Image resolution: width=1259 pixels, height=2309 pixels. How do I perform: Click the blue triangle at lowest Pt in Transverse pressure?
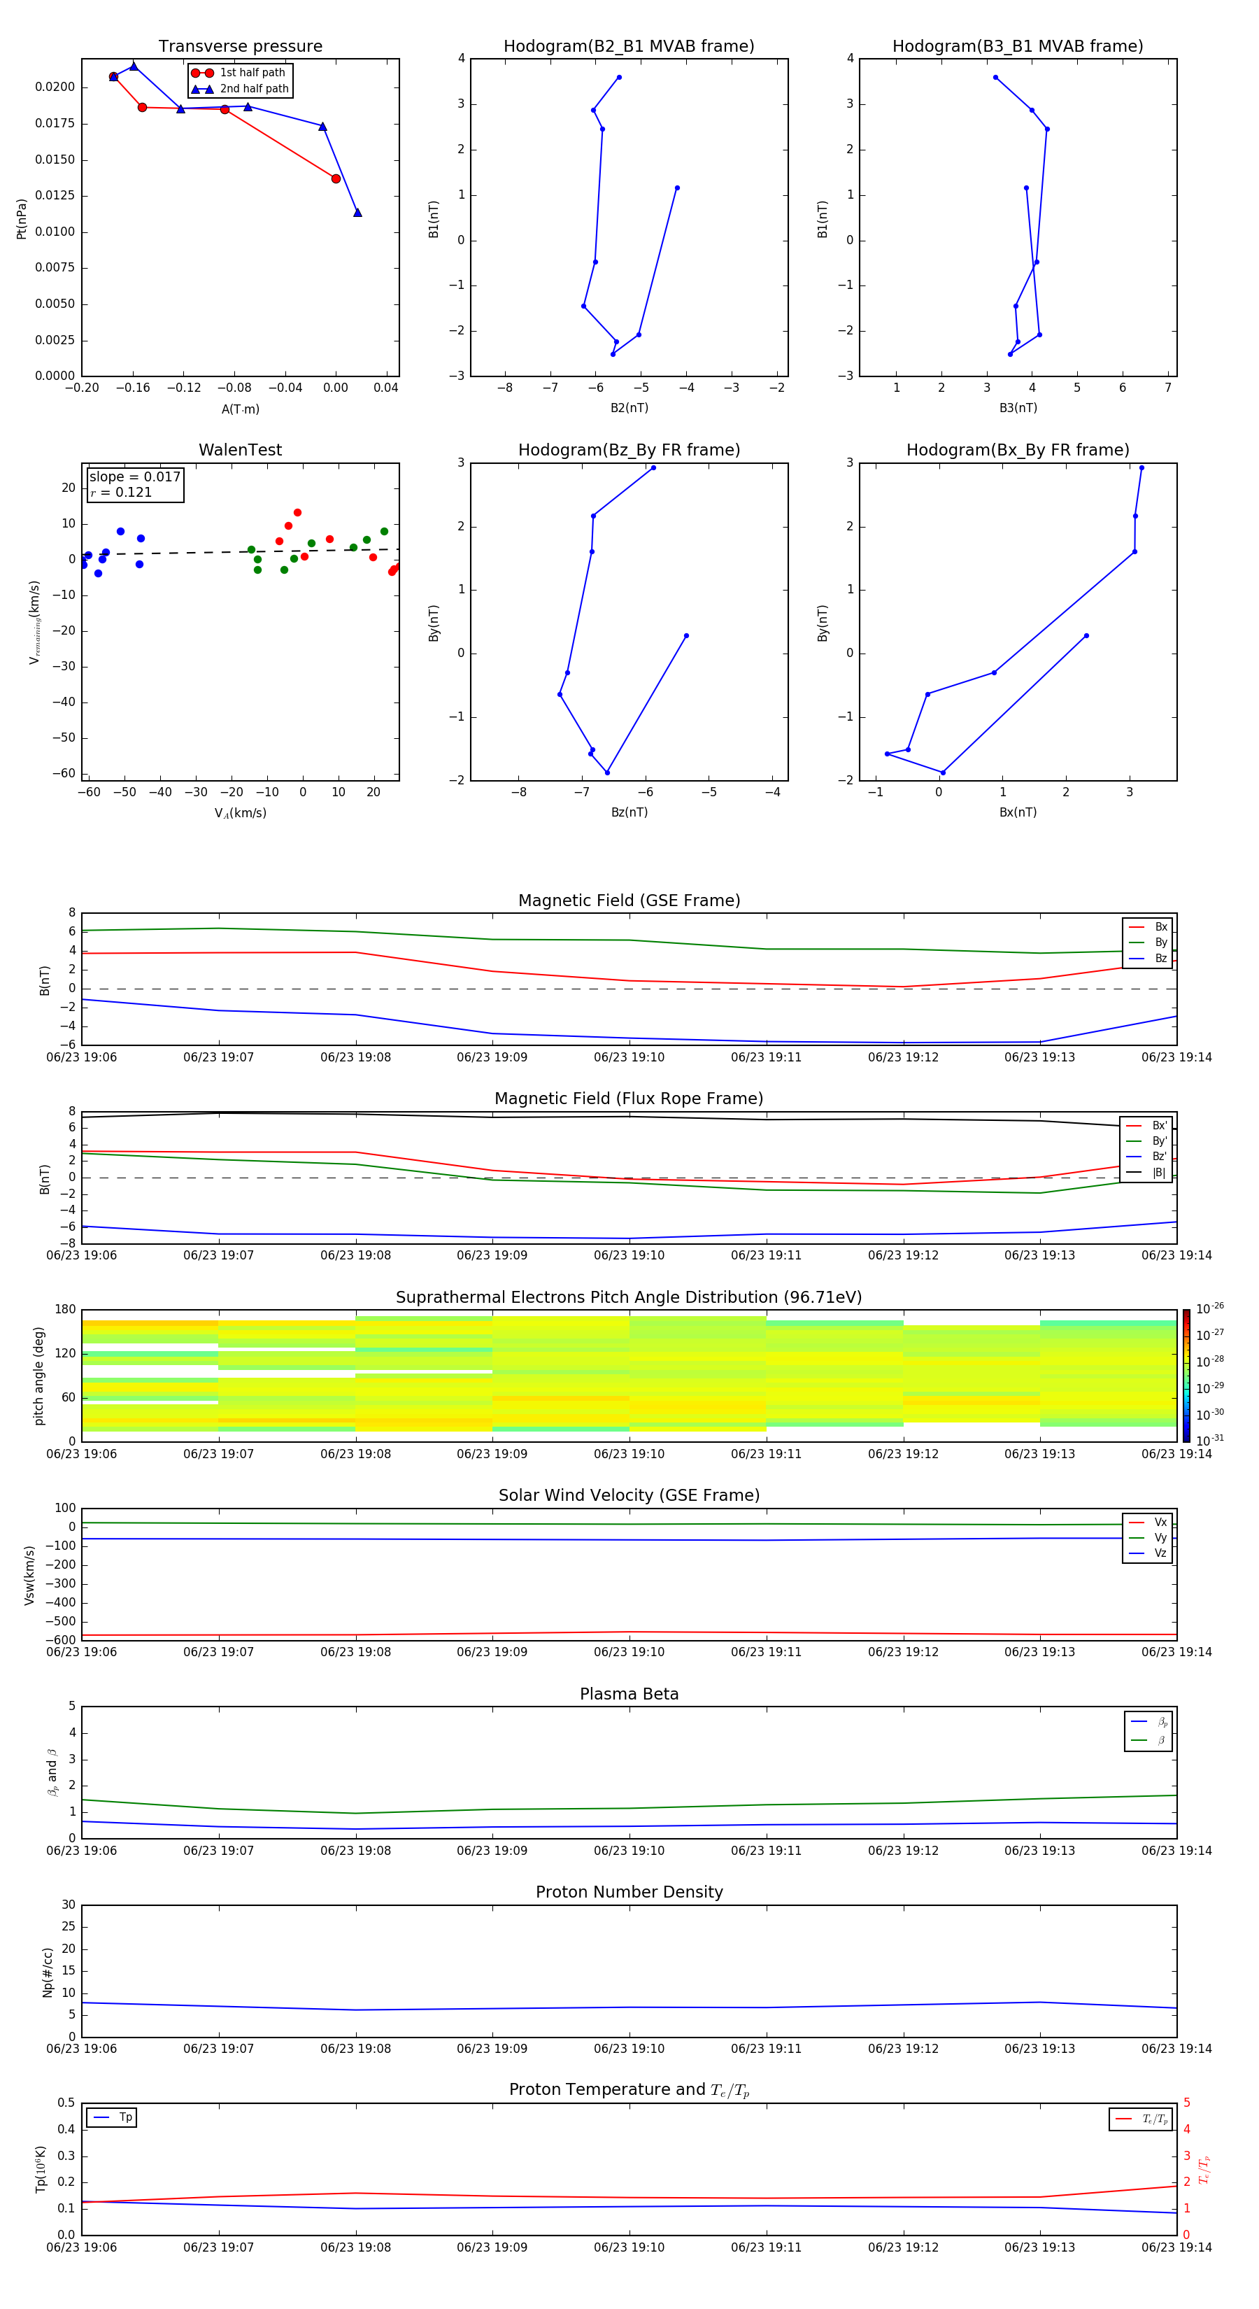pos(357,213)
